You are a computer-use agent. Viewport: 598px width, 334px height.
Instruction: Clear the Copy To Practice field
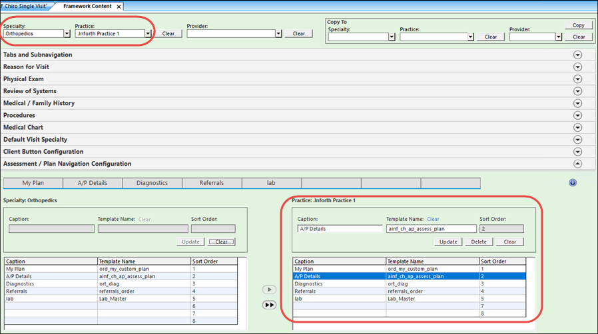490,37
